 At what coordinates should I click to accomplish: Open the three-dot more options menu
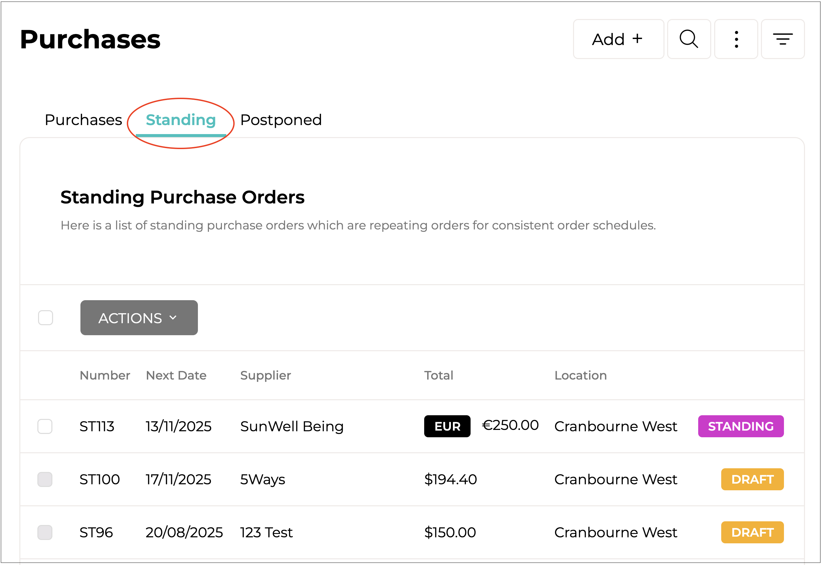coord(736,39)
